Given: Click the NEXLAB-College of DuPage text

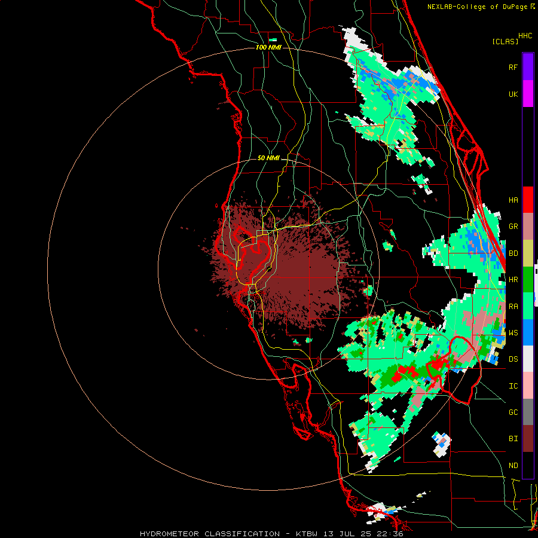Looking at the screenshot, I should (x=478, y=7).
